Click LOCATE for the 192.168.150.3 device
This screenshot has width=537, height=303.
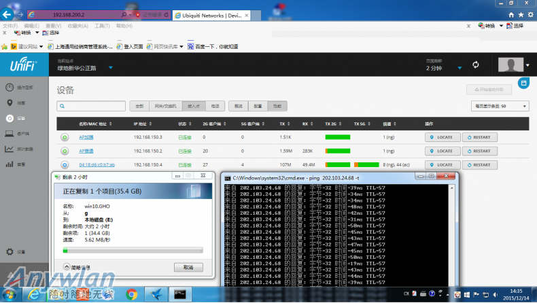(x=443, y=137)
